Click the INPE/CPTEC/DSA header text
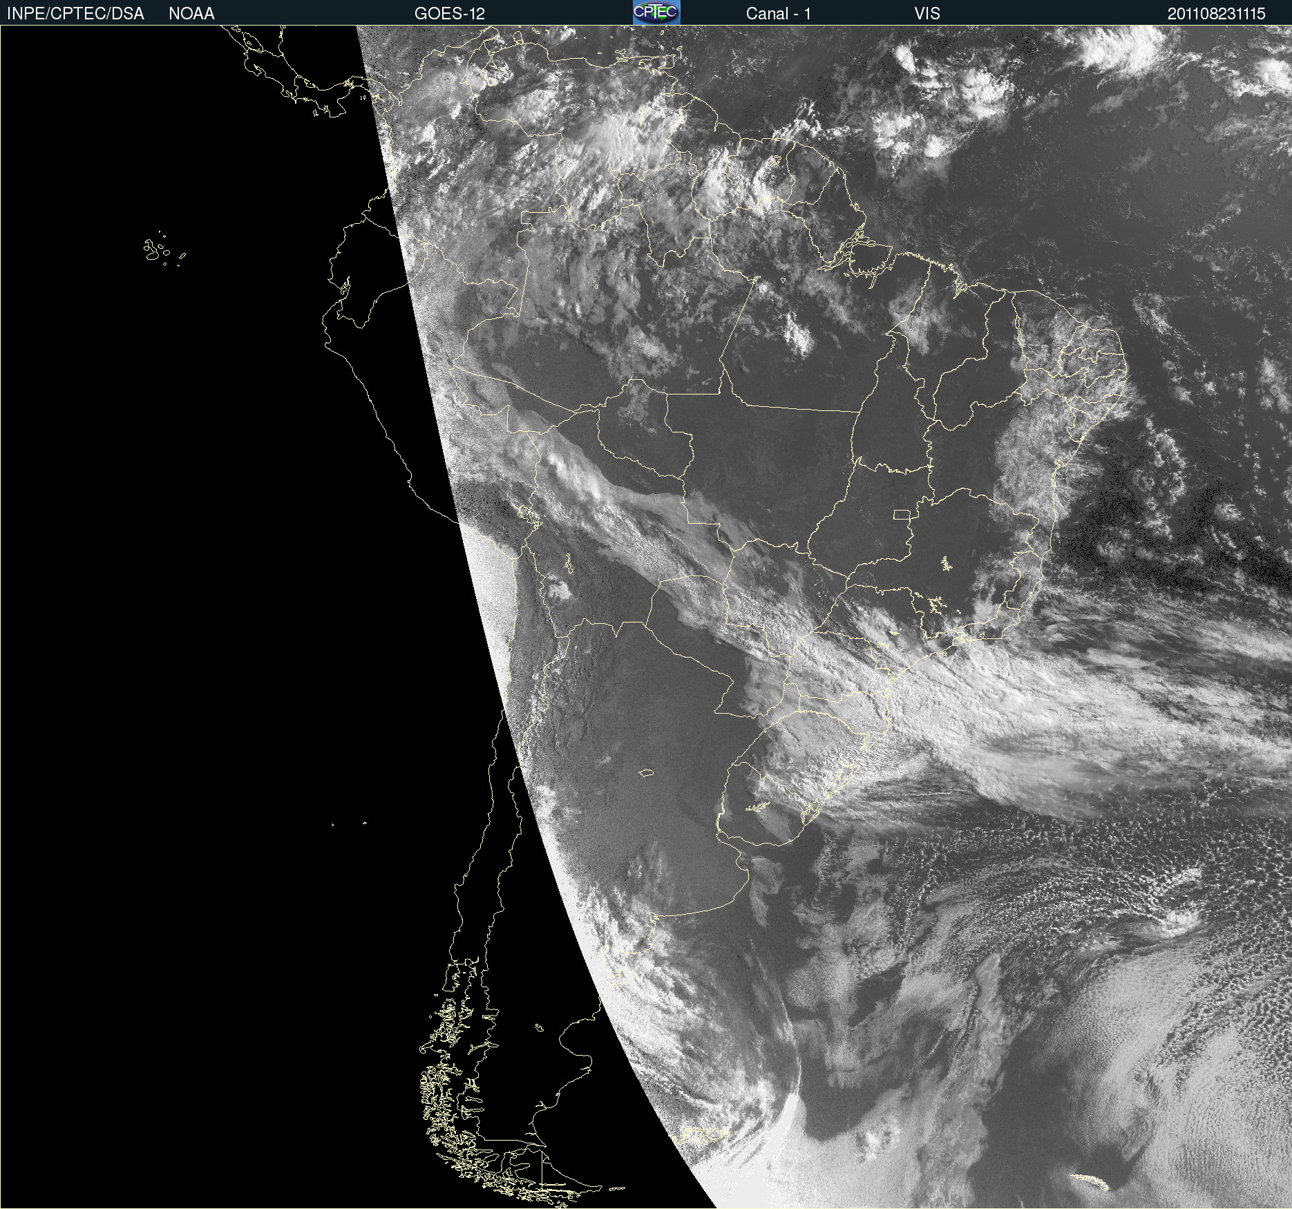Viewport: 1292px width, 1209px height. pyautogui.click(x=75, y=14)
